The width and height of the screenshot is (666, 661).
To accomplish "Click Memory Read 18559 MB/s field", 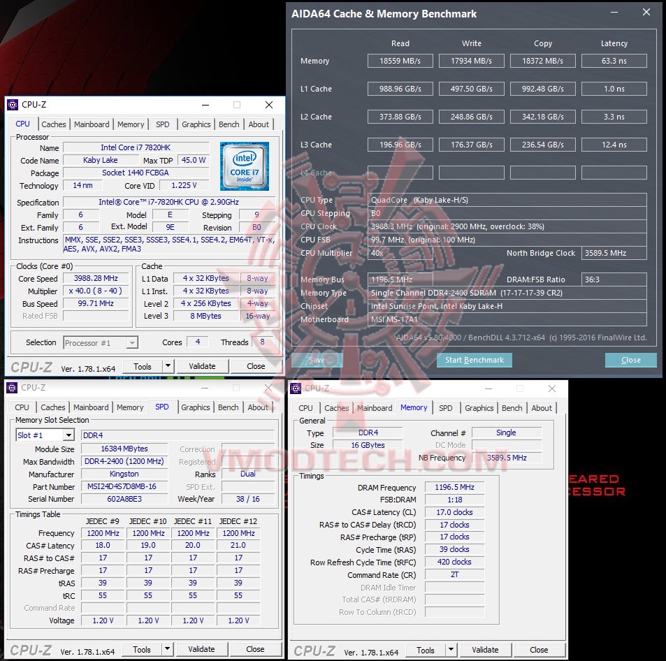I will [400, 61].
